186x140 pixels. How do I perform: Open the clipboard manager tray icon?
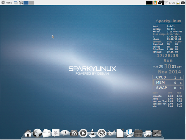[x=155, y=3]
